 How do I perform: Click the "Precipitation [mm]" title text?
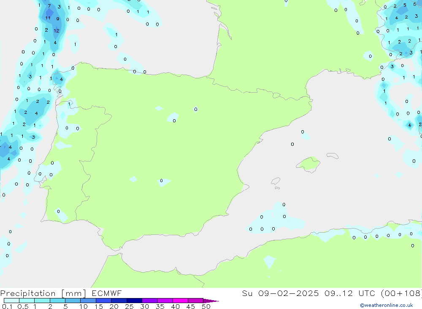[x=43, y=293]
